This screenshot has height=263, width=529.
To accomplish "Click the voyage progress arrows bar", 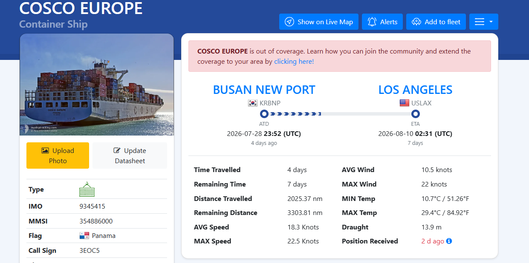I will [x=295, y=114].
